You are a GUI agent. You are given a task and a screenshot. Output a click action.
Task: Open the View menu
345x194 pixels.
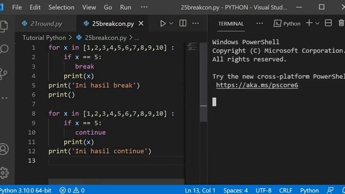(x=89, y=7)
